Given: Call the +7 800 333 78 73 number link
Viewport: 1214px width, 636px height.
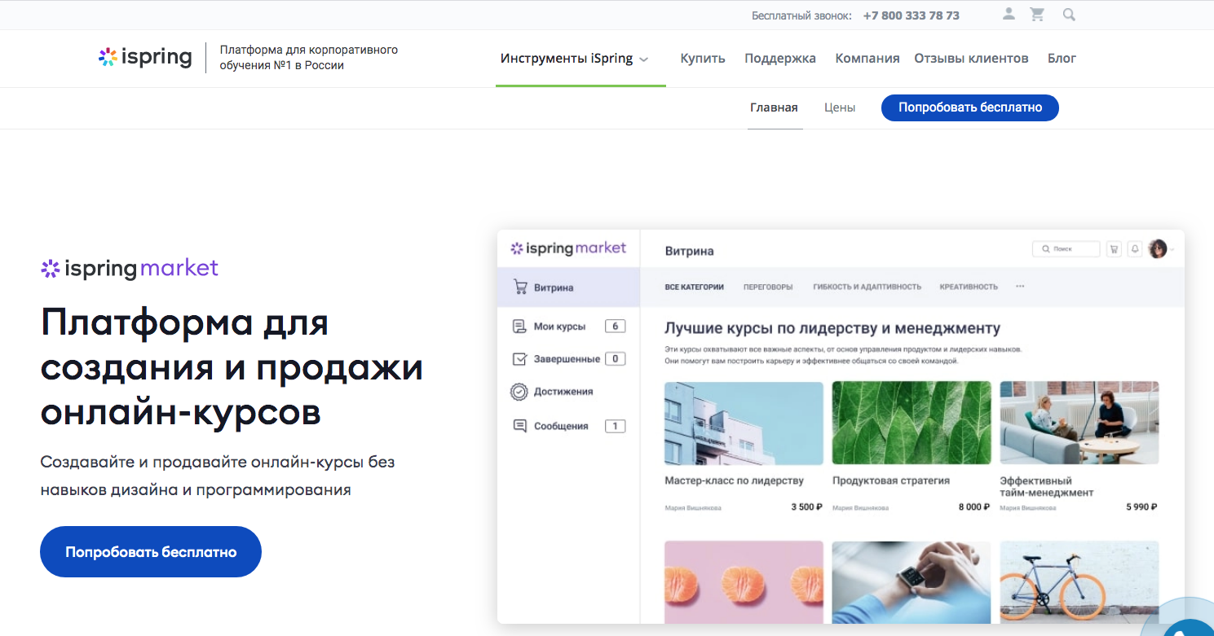Looking at the screenshot, I should 912,15.
